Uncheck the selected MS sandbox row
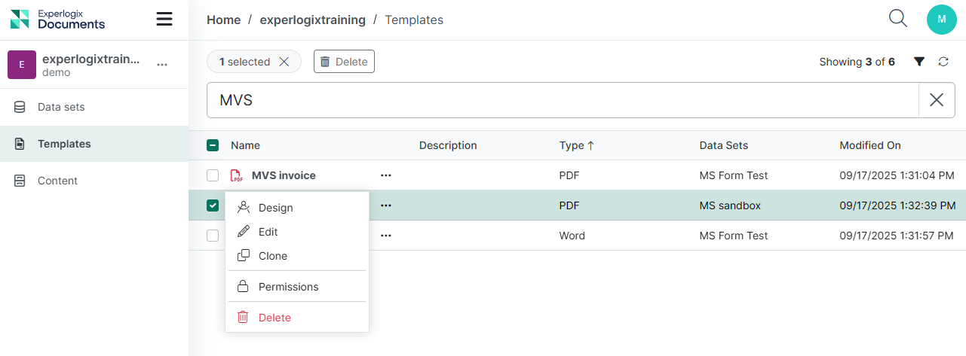 (213, 205)
